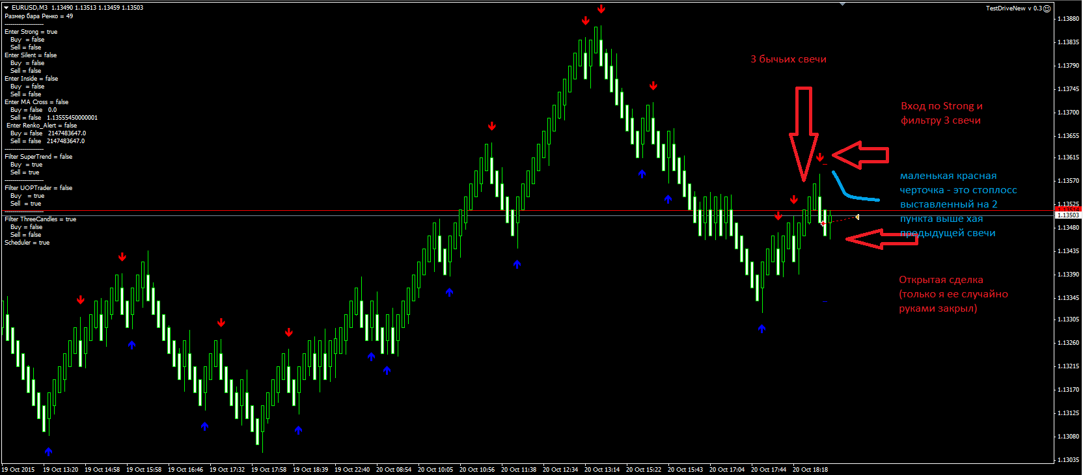Click the '20 Oct 18:18' time axis label

(x=810, y=470)
